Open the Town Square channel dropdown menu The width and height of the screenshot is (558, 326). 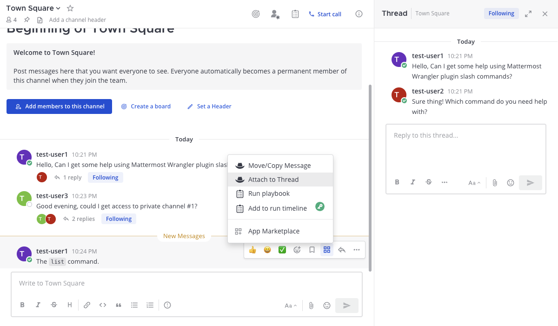point(33,8)
